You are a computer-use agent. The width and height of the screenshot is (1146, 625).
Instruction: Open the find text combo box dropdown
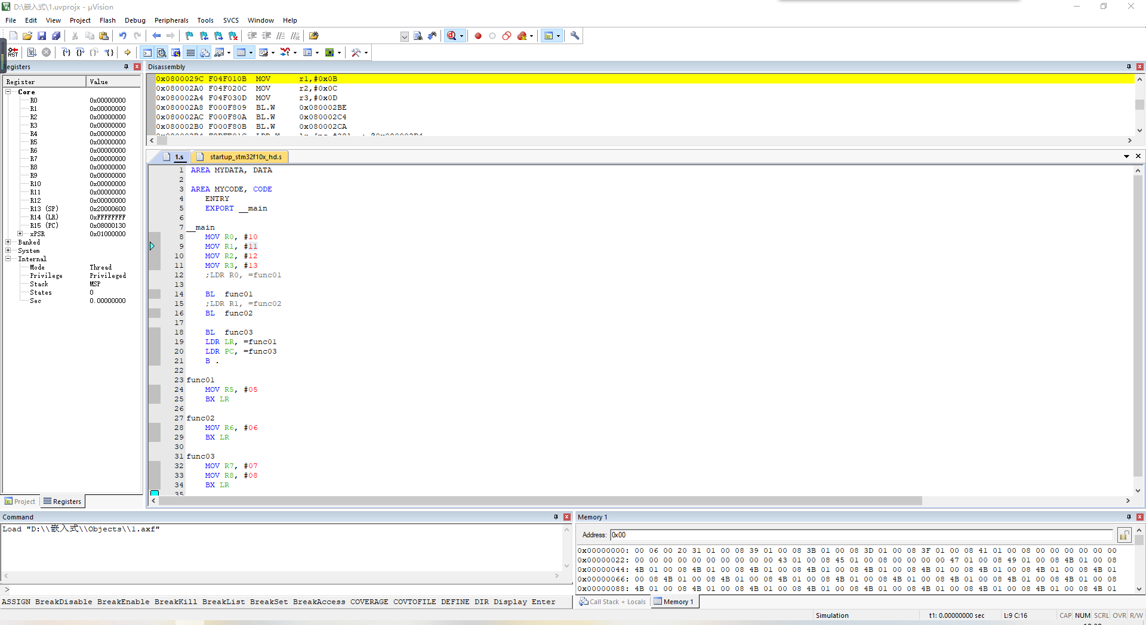click(x=405, y=36)
